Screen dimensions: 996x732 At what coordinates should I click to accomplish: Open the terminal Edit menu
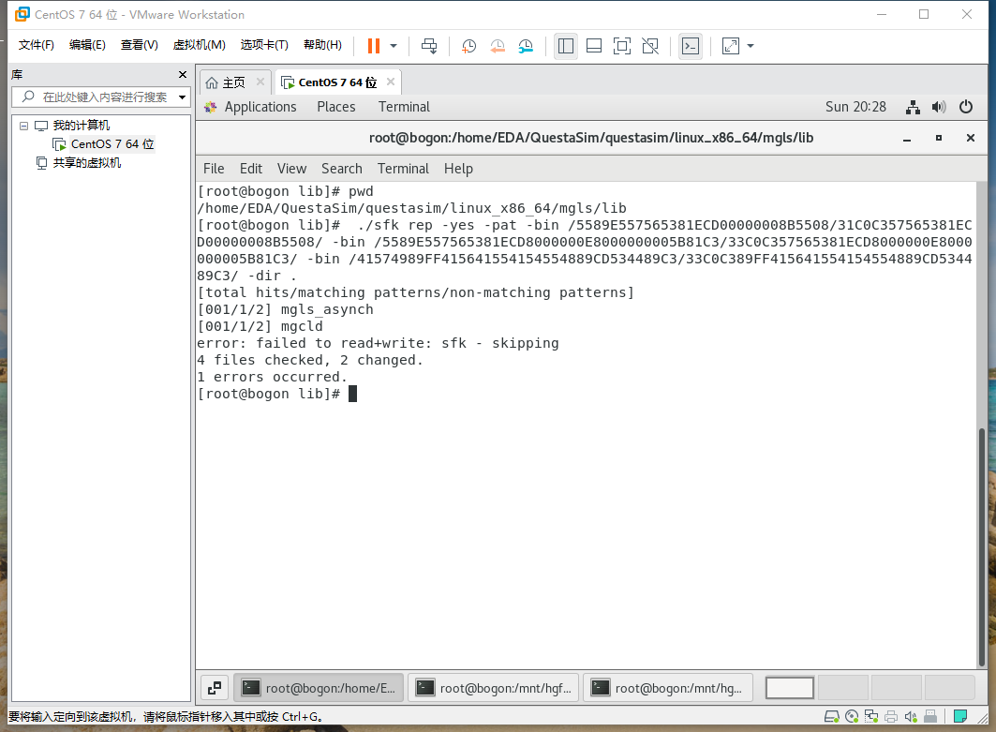click(251, 169)
